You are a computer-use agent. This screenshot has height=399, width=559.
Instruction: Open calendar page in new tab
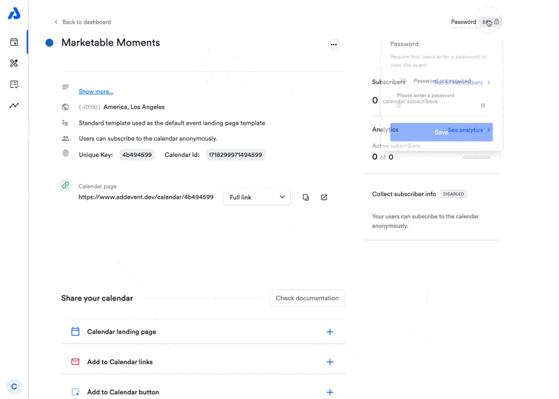click(x=324, y=197)
